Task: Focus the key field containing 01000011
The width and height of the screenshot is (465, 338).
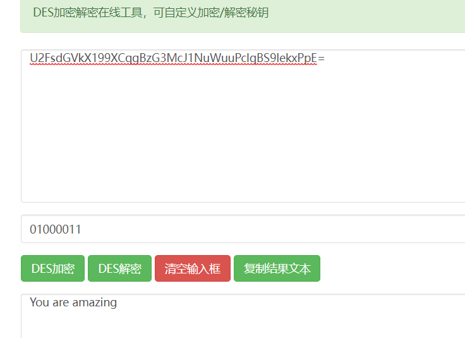Action: [243, 229]
